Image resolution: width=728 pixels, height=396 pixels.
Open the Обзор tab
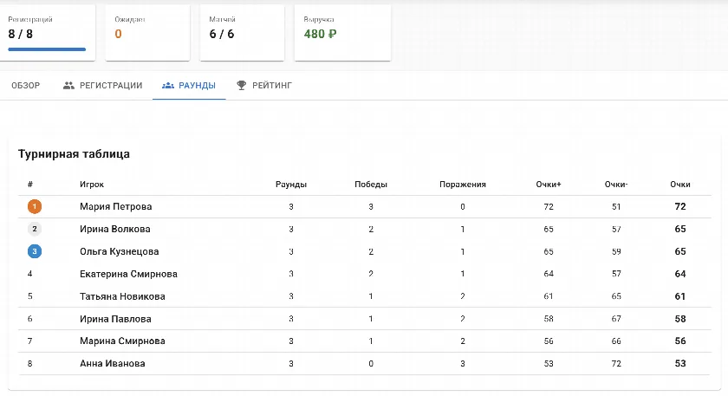(25, 86)
